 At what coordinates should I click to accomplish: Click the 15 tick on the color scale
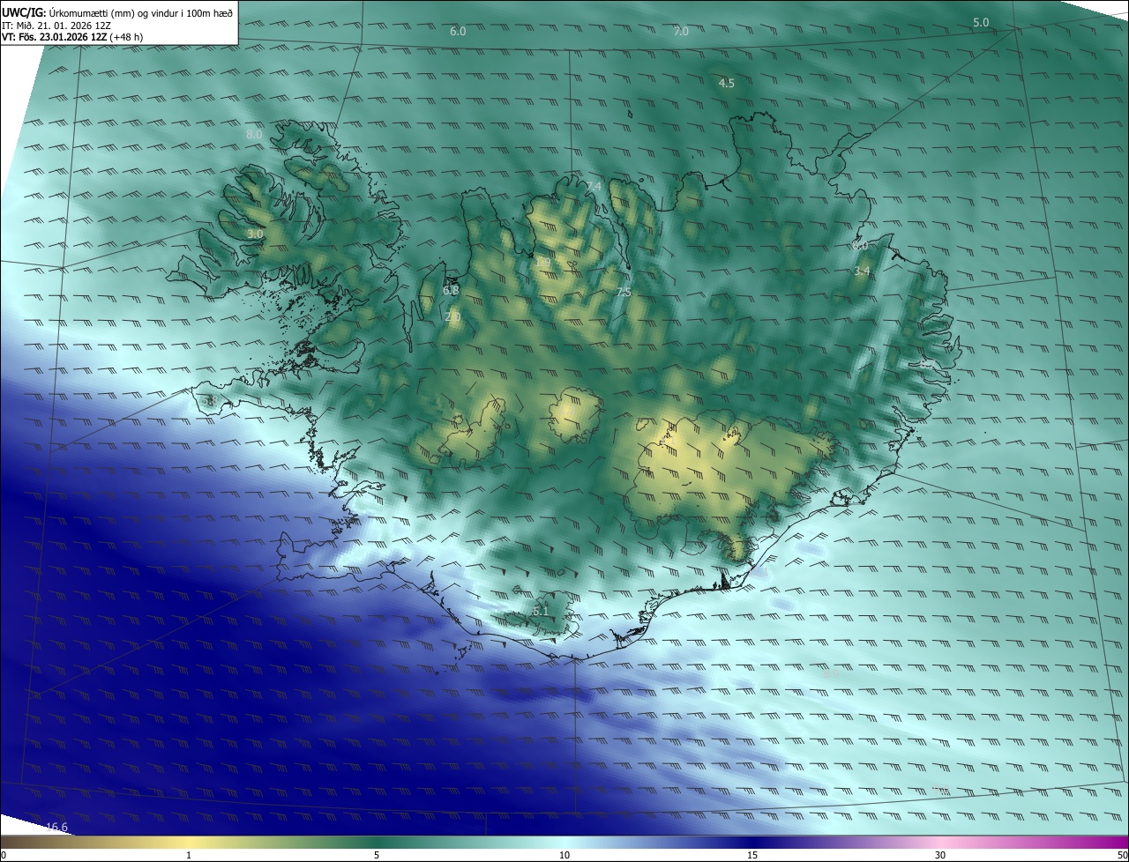[752, 855]
